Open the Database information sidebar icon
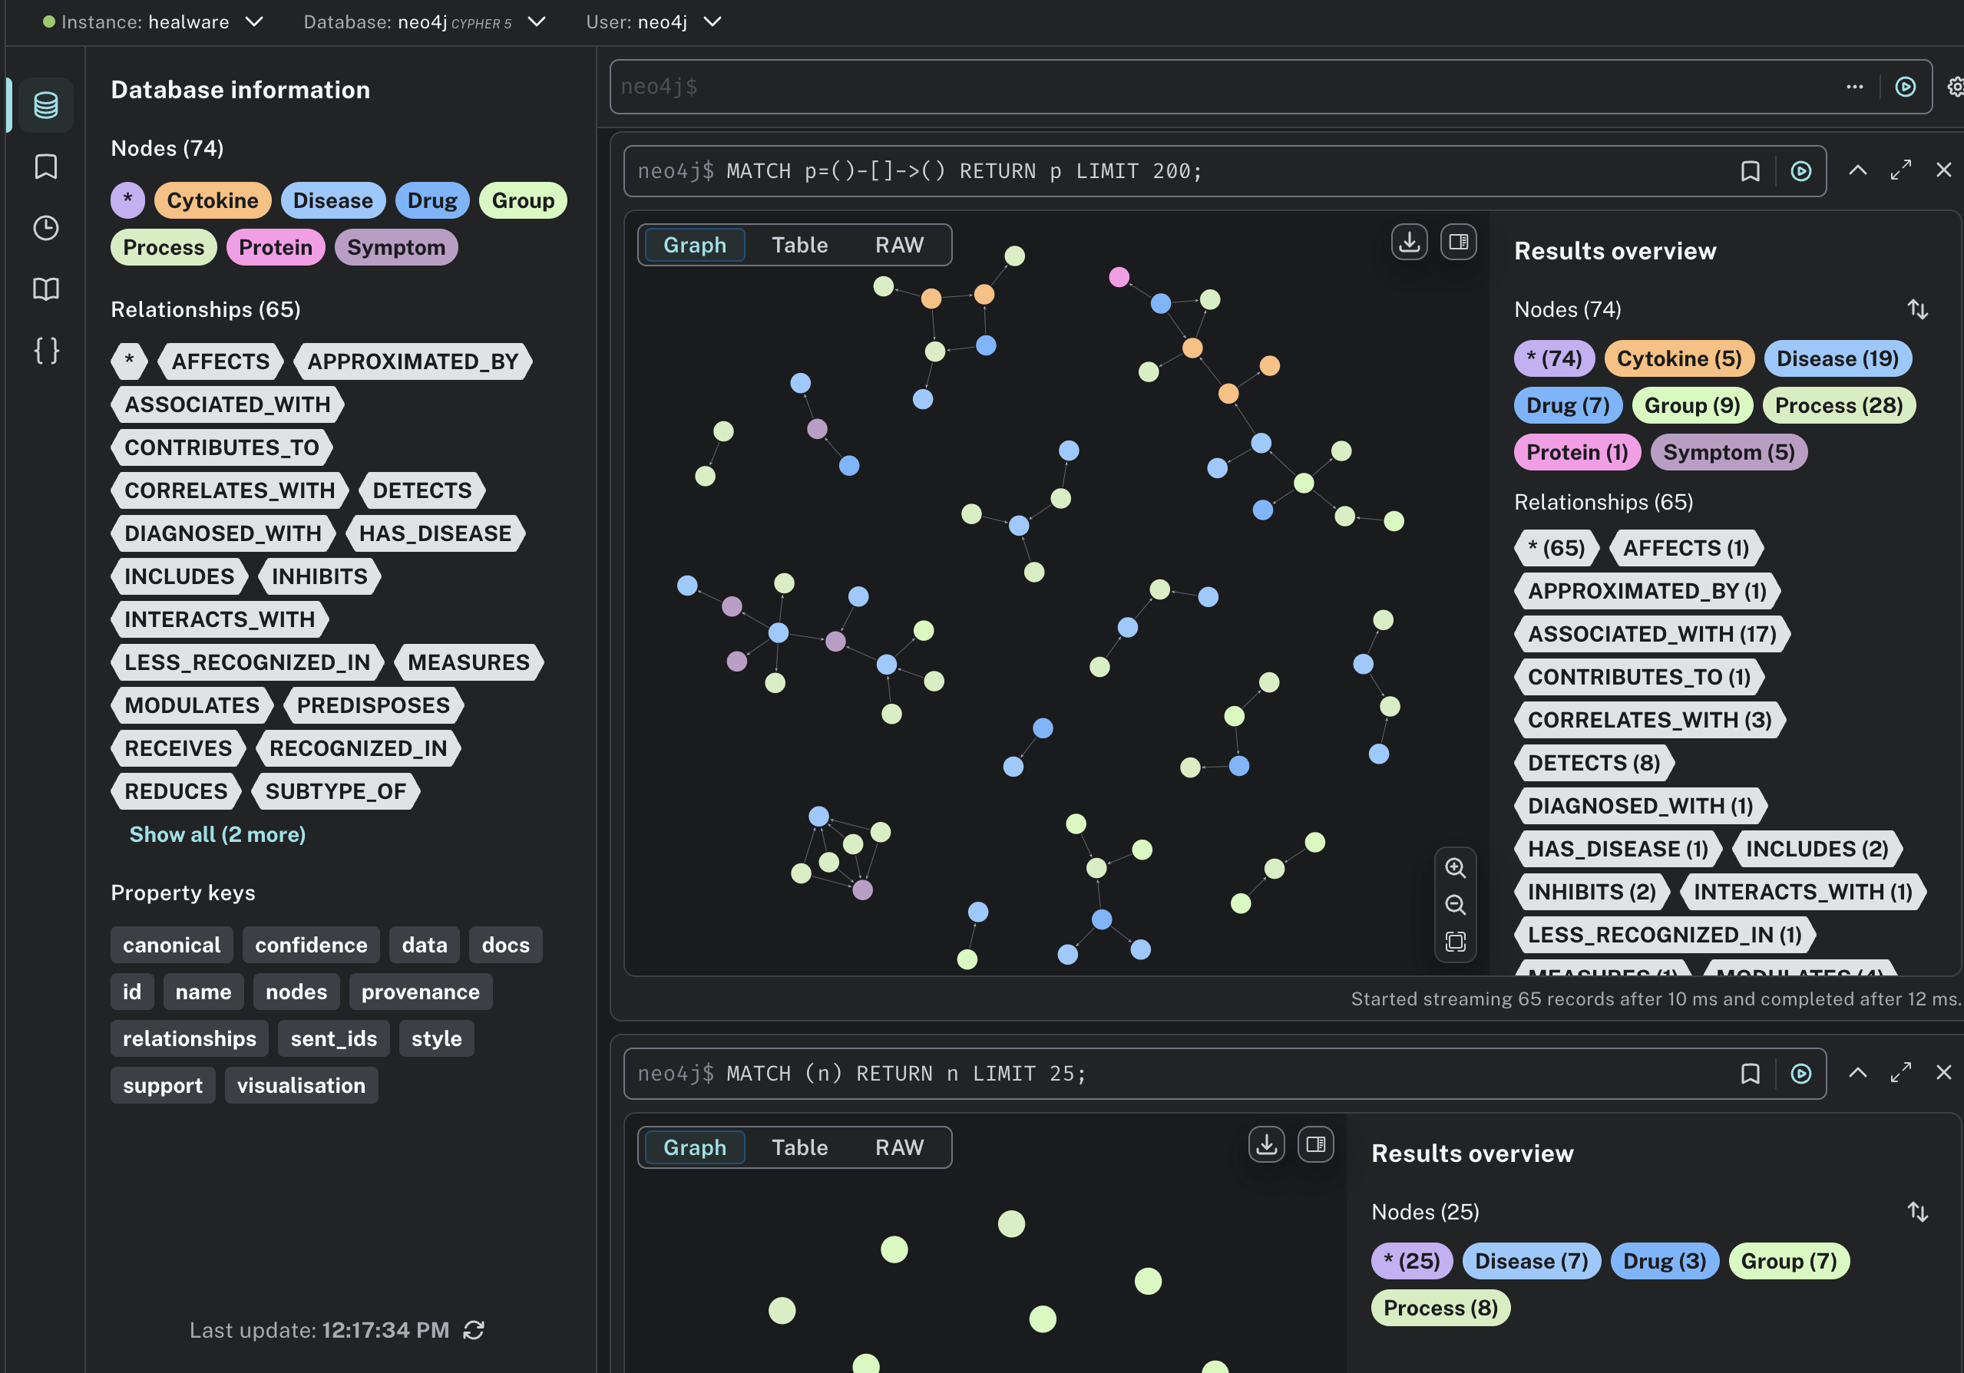Viewport: 1964px width, 1373px height. 45,105
